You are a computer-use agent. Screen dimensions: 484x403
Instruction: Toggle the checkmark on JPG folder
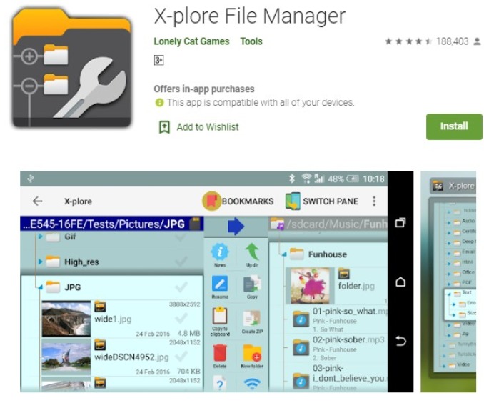point(181,287)
